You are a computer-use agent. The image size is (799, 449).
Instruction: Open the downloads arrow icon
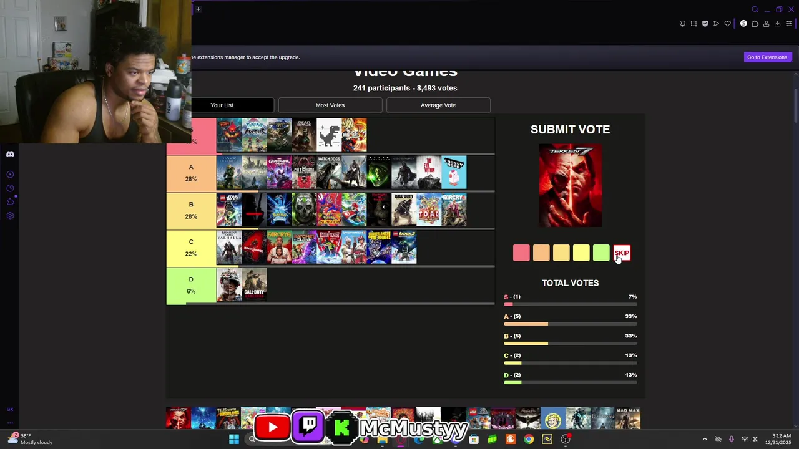point(777,24)
